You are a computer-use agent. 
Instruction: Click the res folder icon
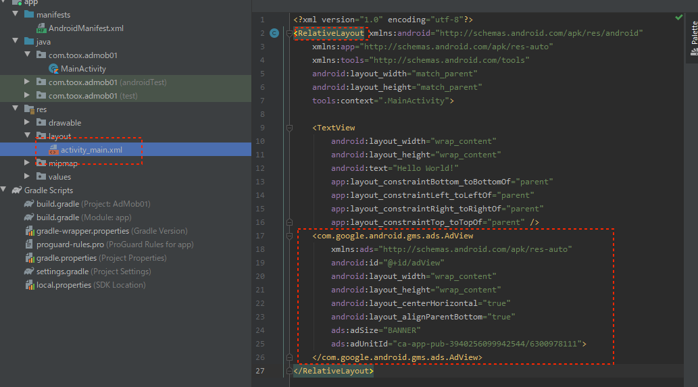click(x=29, y=109)
